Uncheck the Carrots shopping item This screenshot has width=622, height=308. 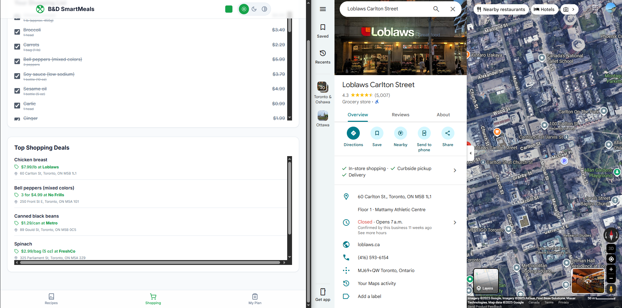coord(17,47)
